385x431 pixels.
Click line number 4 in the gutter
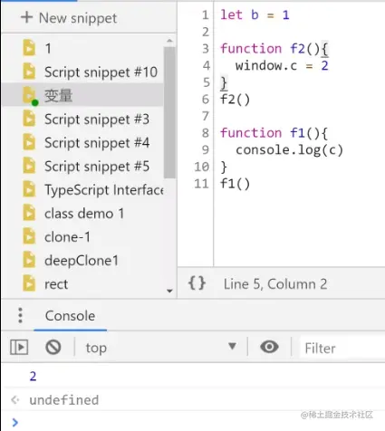tap(206, 65)
